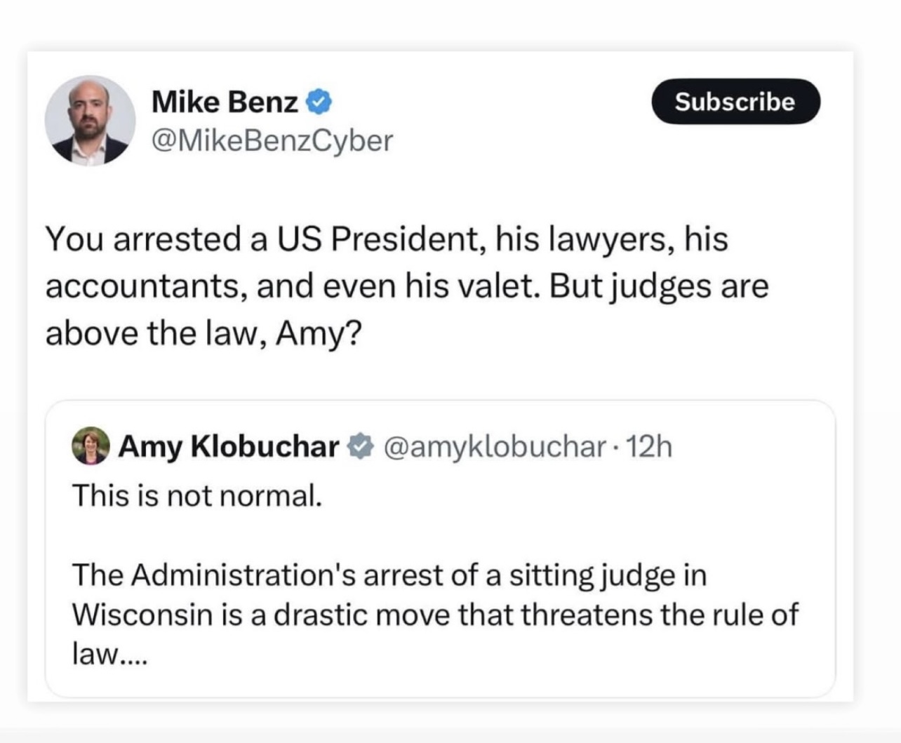Click the blue verified badge beside Mike Benz
The width and height of the screenshot is (901, 743).
click(x=320, y=102)
